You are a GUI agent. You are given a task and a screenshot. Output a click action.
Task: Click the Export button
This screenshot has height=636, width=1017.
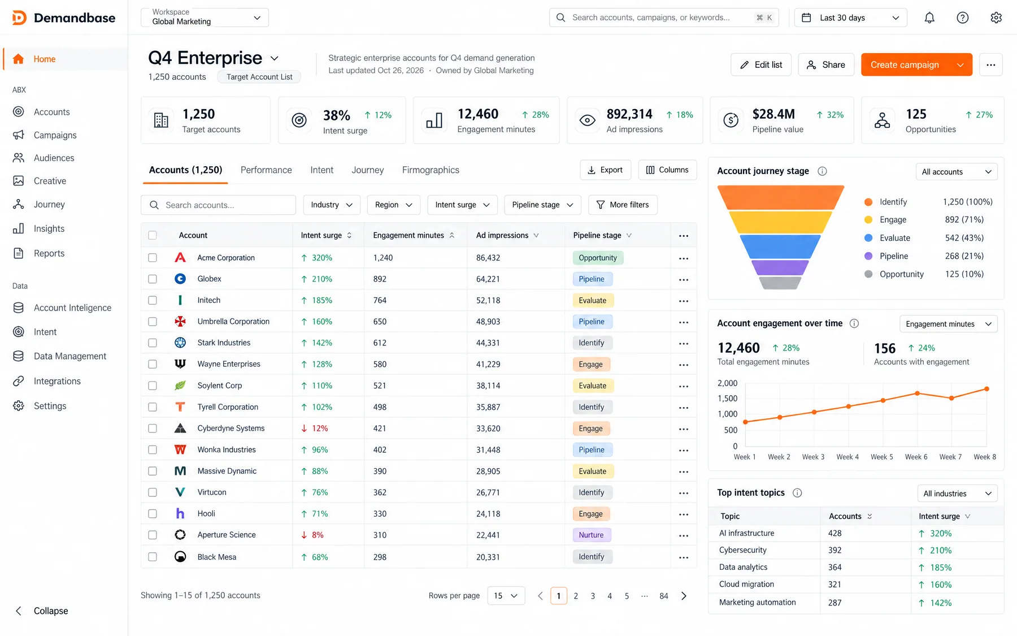point(605,170)
